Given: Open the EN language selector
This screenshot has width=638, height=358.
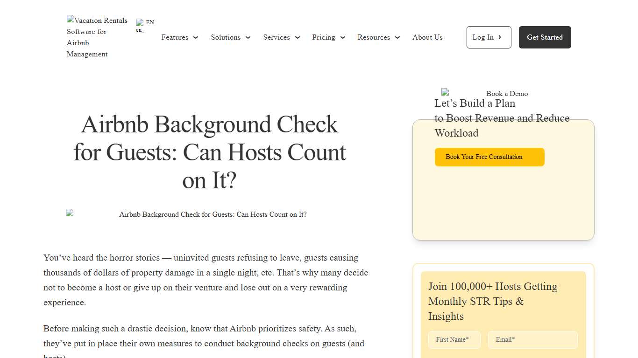Looking at the screenshot, I should (145, 24).
